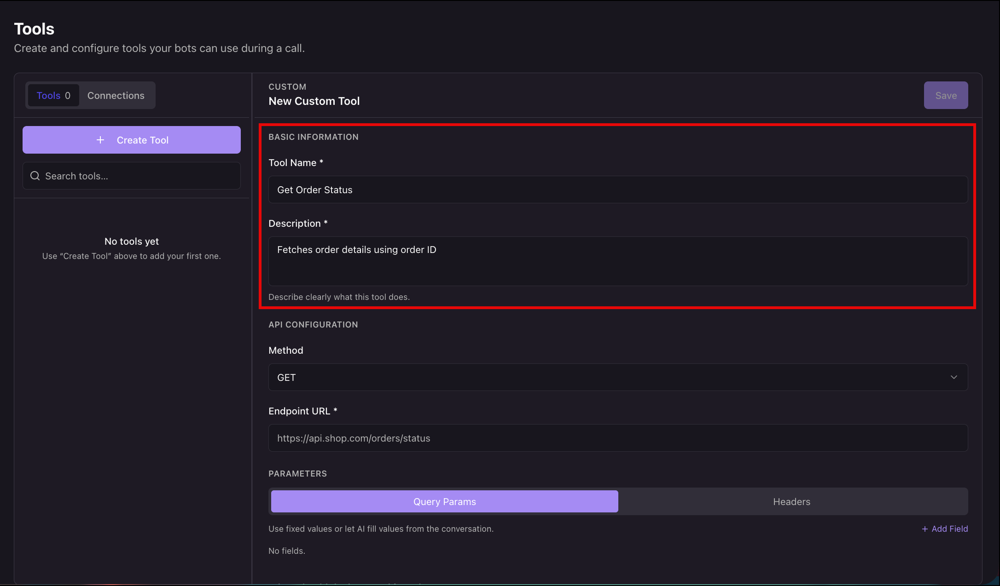This screenshot has height=586, width=1000.
Task: Click the Save button
Action: (946, 95)
